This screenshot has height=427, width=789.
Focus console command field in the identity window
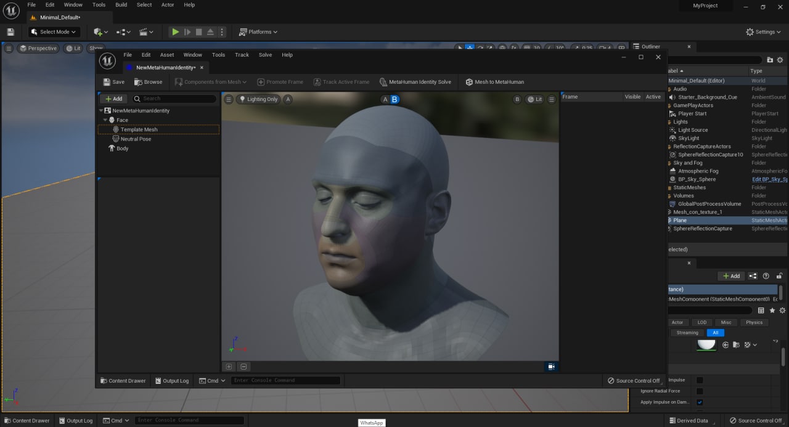286,380
